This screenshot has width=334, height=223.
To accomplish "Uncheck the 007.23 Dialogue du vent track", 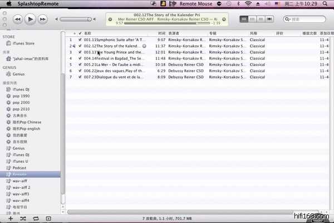I will pos(80,76).
